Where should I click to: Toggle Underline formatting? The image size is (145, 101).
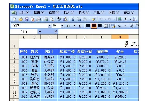pyautogui.click(x=80, y=26)
